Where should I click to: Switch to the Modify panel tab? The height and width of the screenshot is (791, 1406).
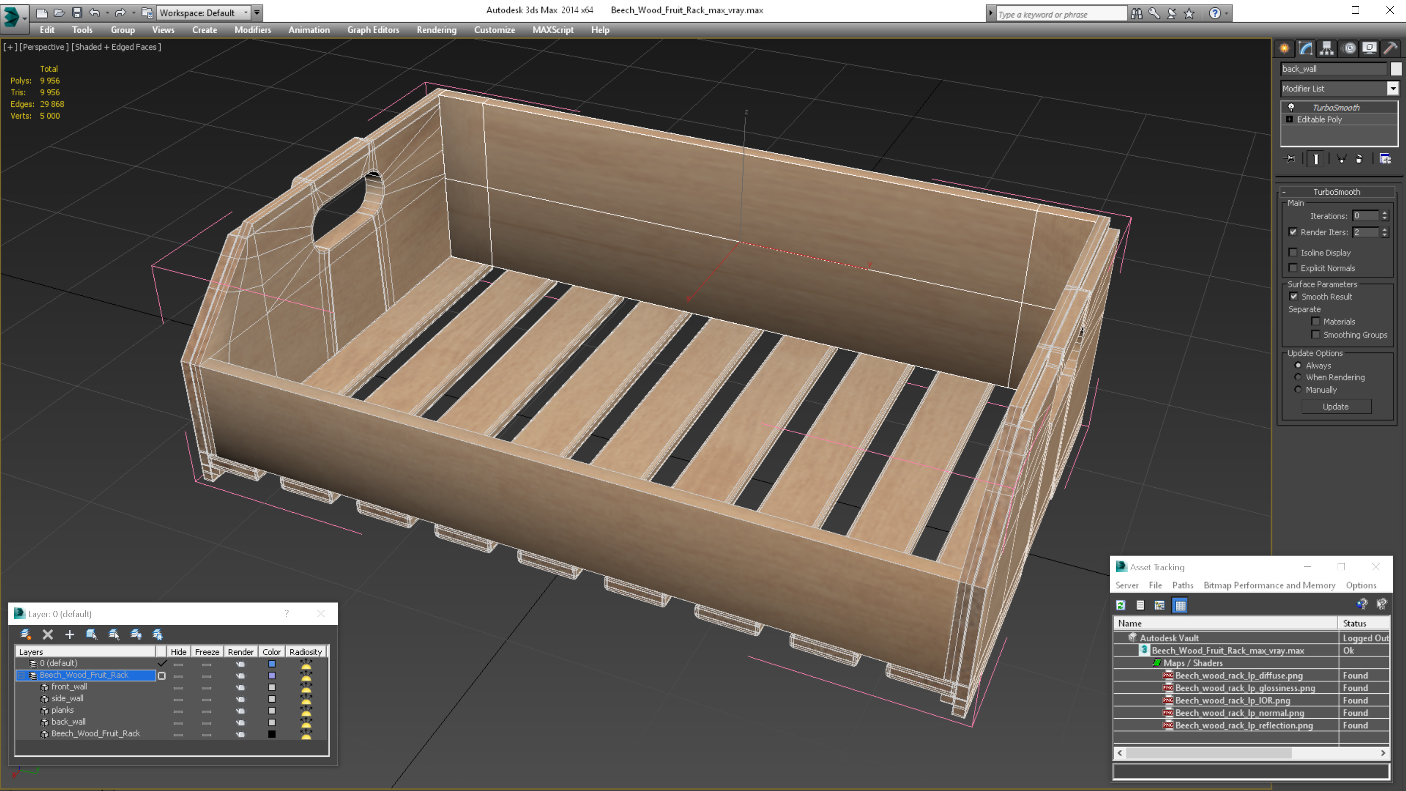click(1305, 48)
